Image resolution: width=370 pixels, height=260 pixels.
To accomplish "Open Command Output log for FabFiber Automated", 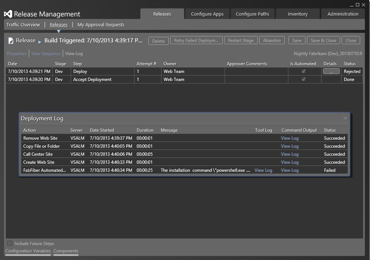I will (289, 170).
